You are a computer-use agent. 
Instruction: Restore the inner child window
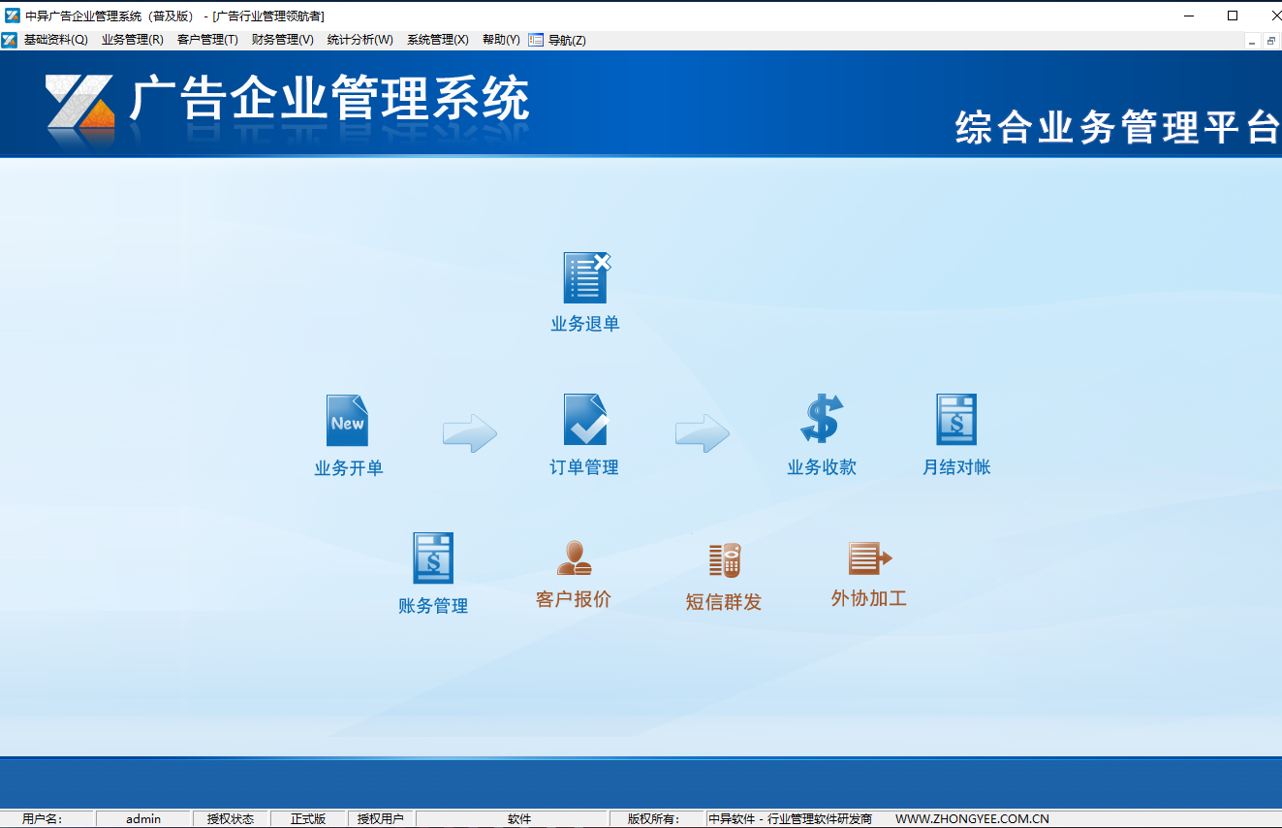[1270, 41]
